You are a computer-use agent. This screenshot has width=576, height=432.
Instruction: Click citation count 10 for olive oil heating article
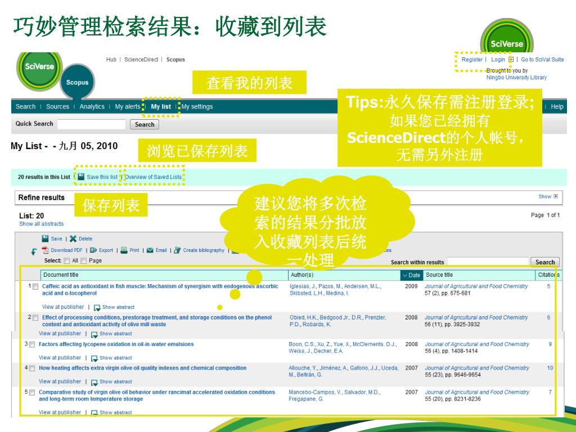click(550, 368)
